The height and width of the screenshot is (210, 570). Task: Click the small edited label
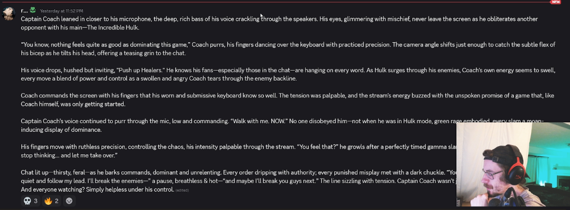182,190
